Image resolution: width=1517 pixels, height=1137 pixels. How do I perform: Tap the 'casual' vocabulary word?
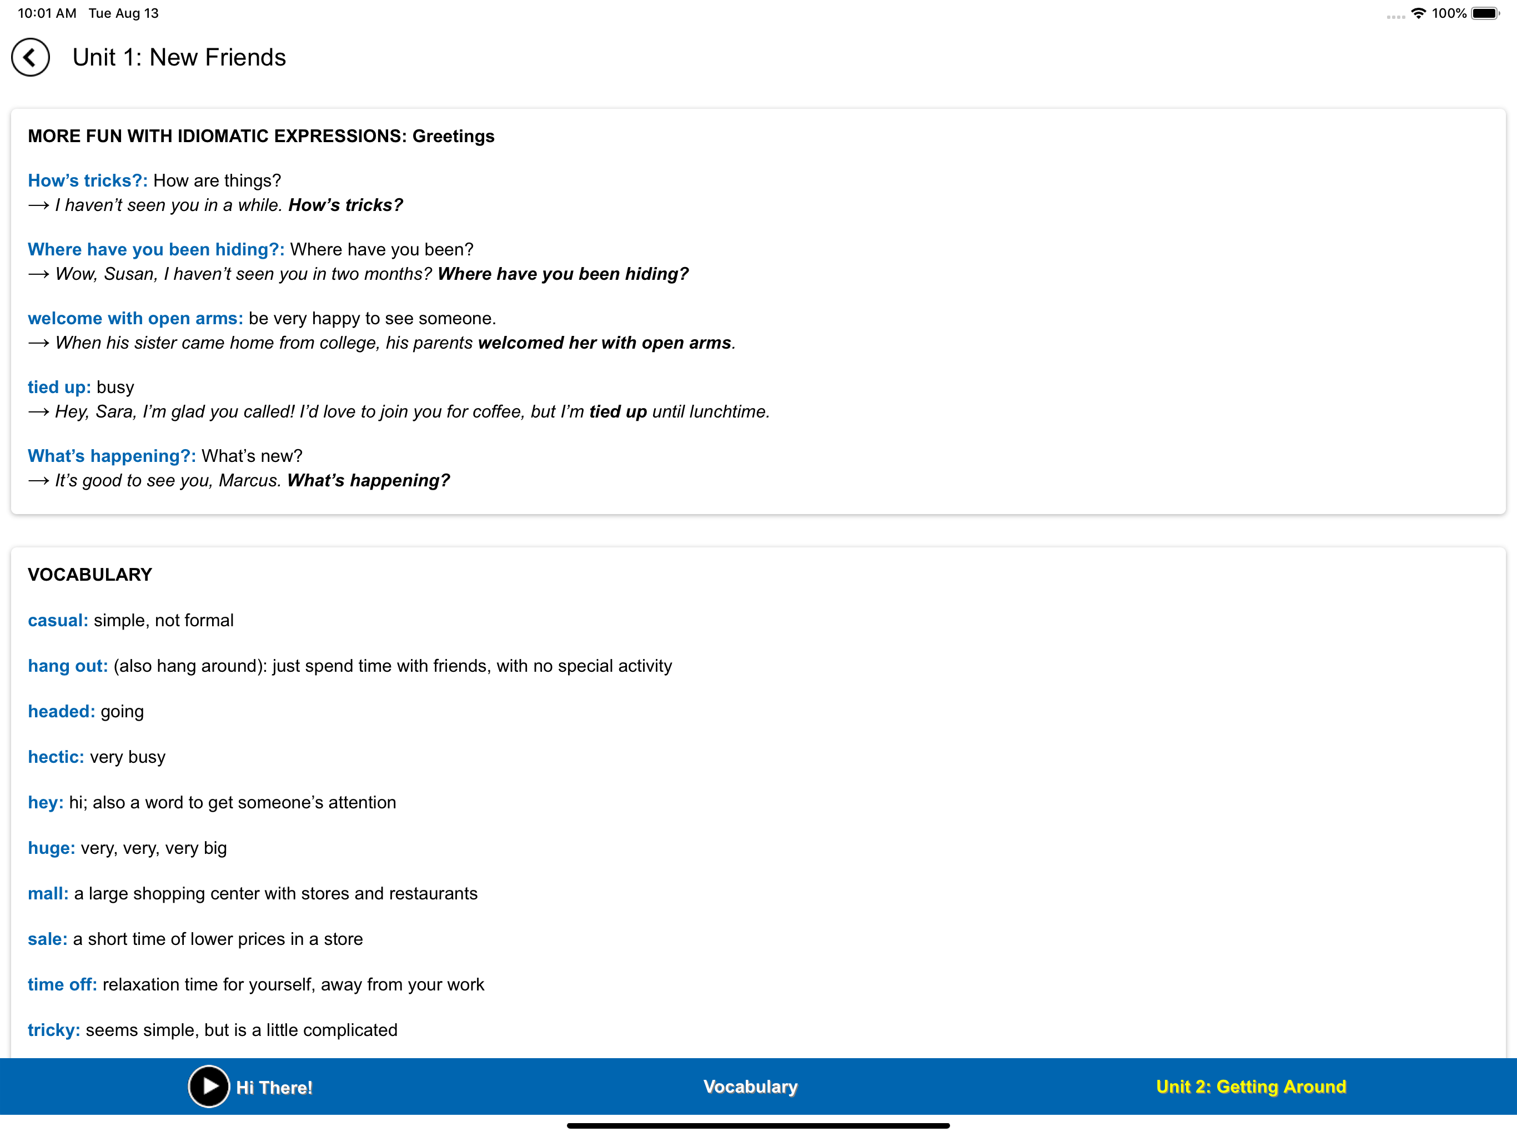coord(58,620)
